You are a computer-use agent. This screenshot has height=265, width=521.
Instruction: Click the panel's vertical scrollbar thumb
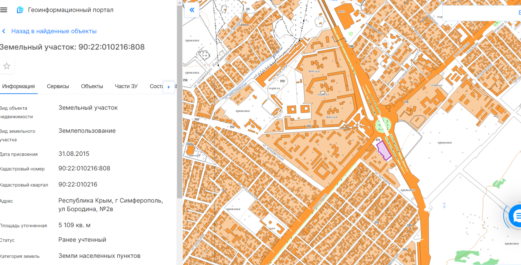(x=179, y=100)
